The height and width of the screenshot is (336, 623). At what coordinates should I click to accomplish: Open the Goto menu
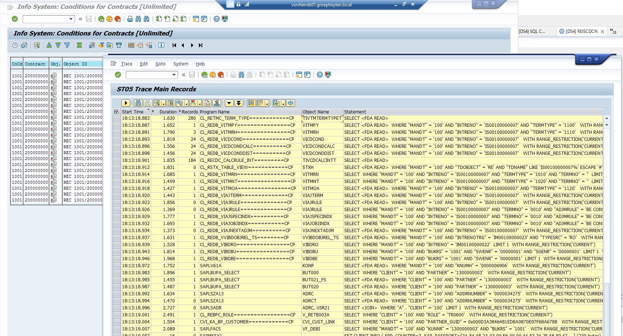click(x=160, y=64)
